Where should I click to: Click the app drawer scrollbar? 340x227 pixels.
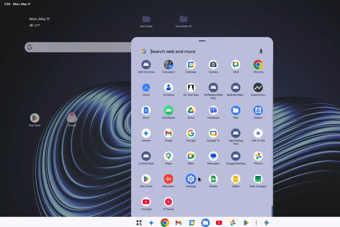pyautogui.click(x=272, y=211)
